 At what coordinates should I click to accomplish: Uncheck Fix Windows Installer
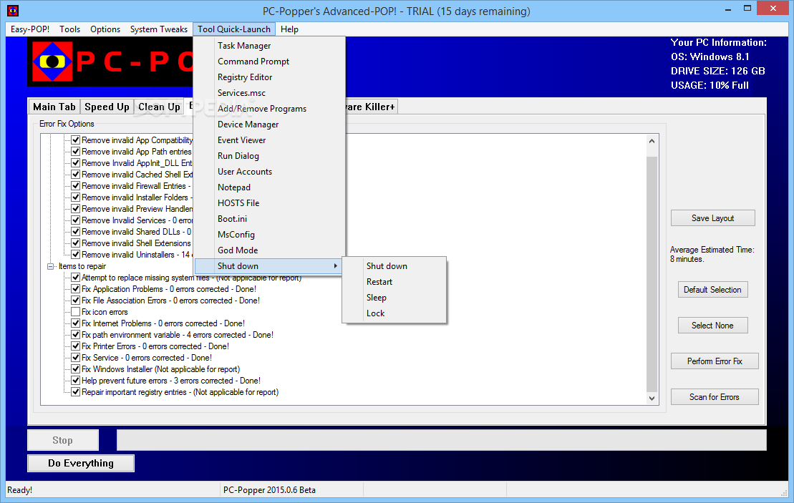[75, 369]
